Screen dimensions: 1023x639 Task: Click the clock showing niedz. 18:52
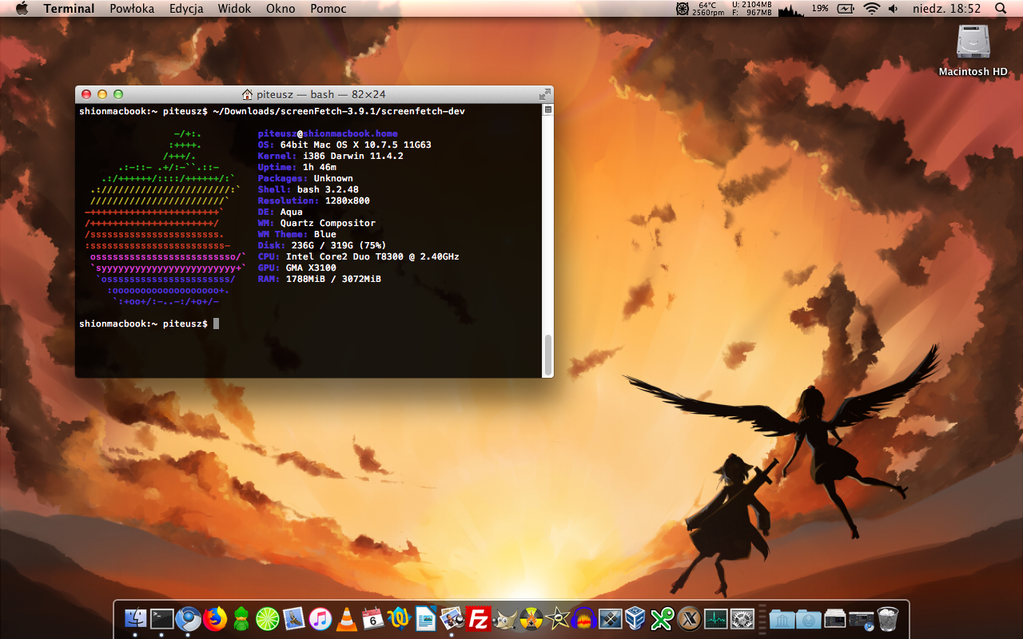point(946,9)
